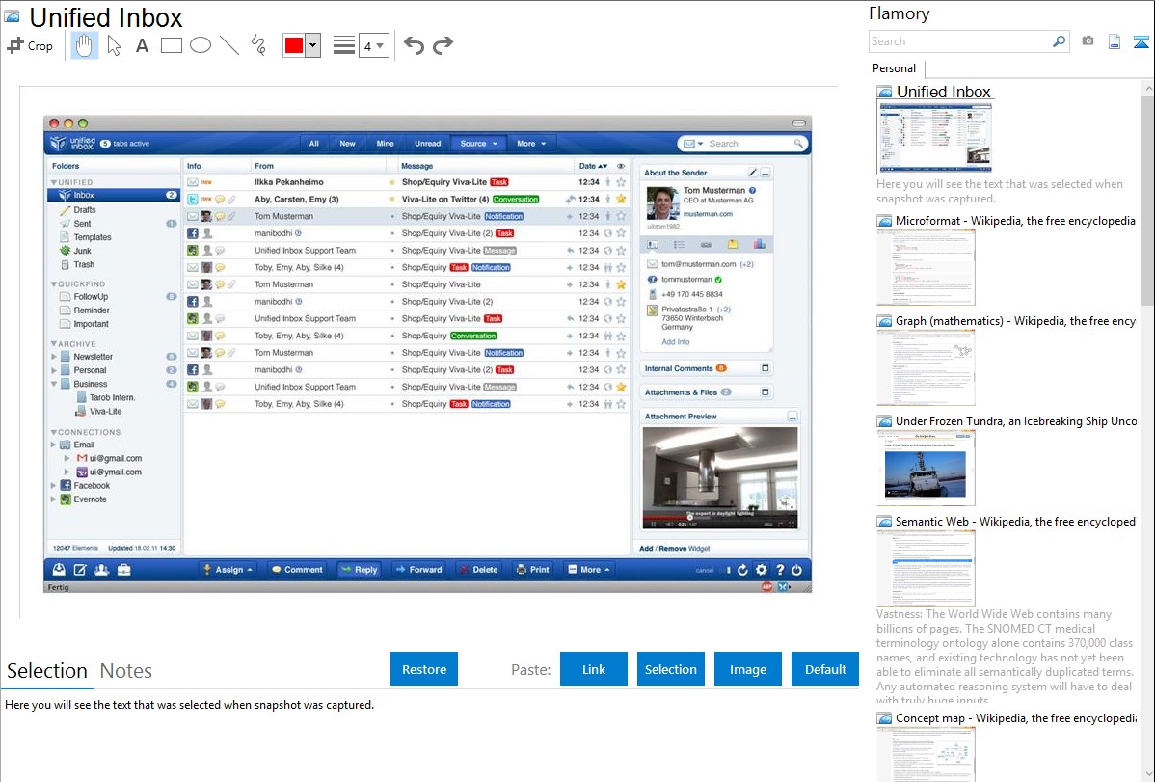Image resolution: width=1155 pixels, height=782 pixels.
Task: Select the ellipse drawing tool
Action: 201,45
